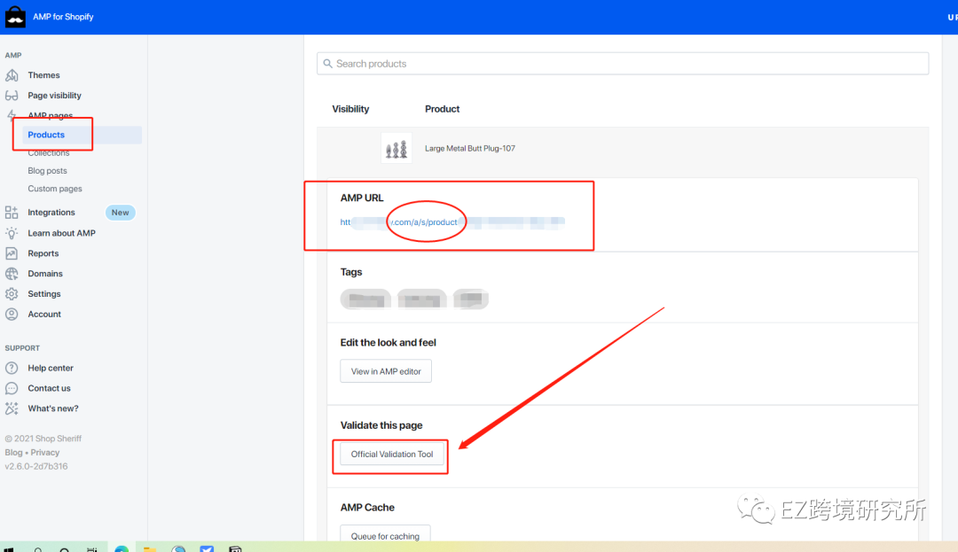The height and width of the screenshot is (552, 958).
Task: Click the Validate this page heading
Action: click(x=381, y=425)
